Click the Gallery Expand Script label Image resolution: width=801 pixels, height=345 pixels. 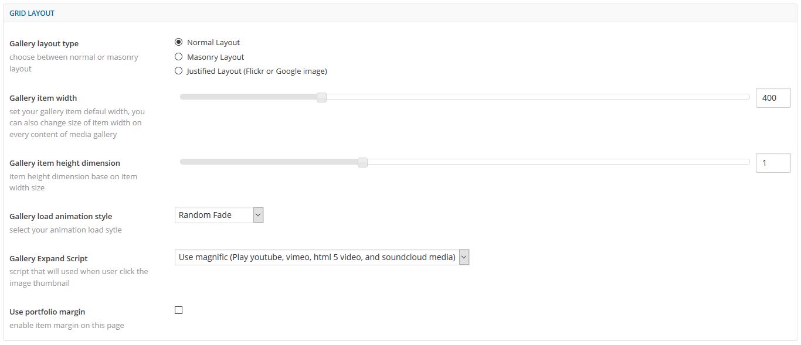[x=49, y=258]
